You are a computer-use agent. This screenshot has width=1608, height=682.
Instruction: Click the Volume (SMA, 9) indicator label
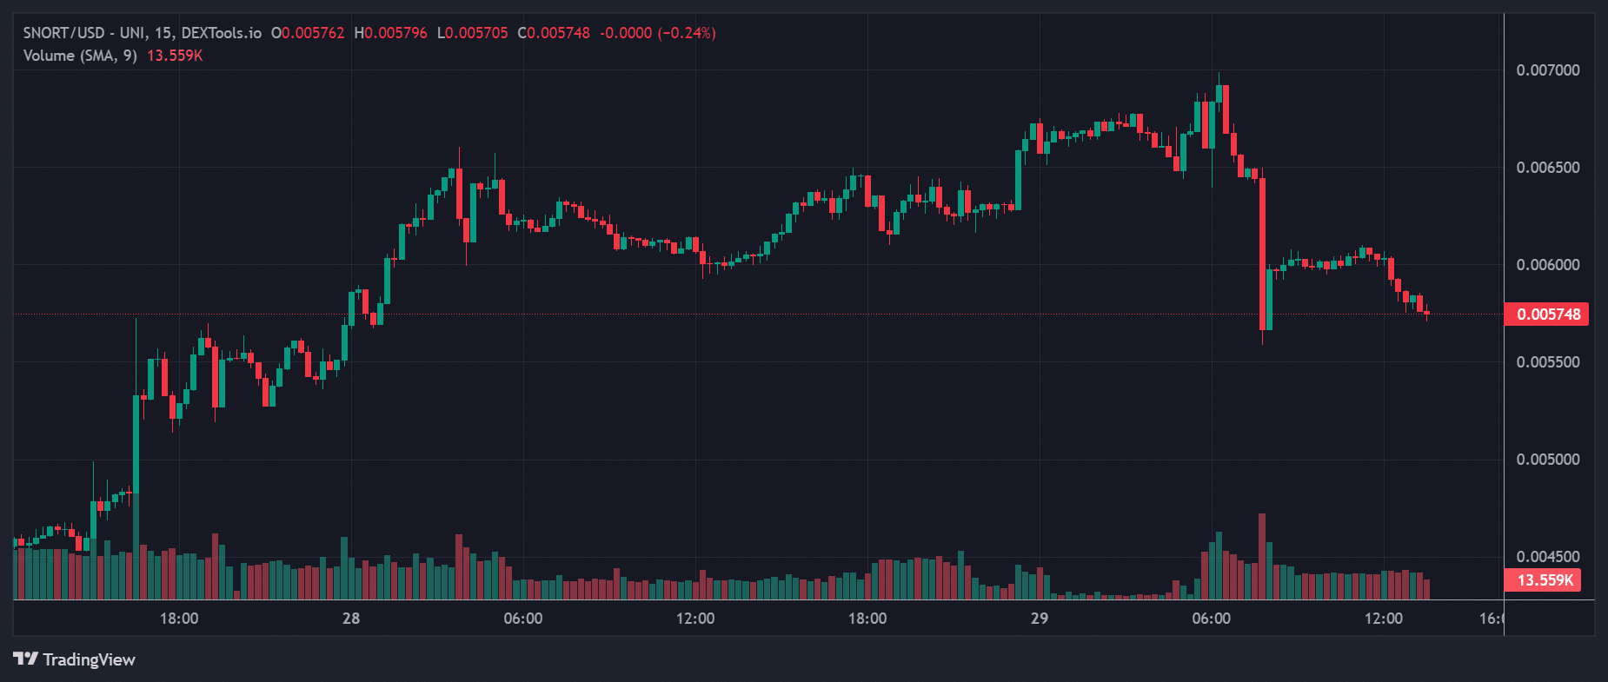tap(80, 56)
